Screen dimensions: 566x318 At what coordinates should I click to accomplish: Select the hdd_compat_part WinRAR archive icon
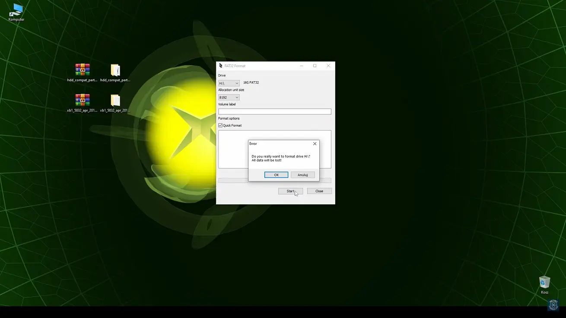pyautogui.click(x=82, y=70)
